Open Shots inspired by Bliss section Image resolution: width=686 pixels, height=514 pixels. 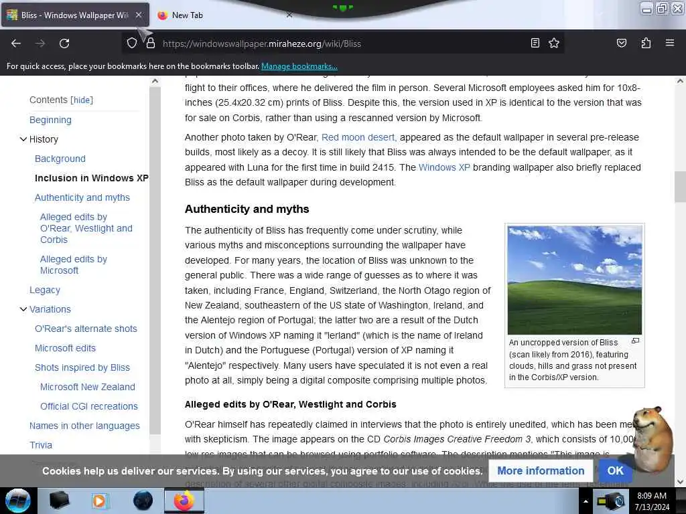coord(82,367)
